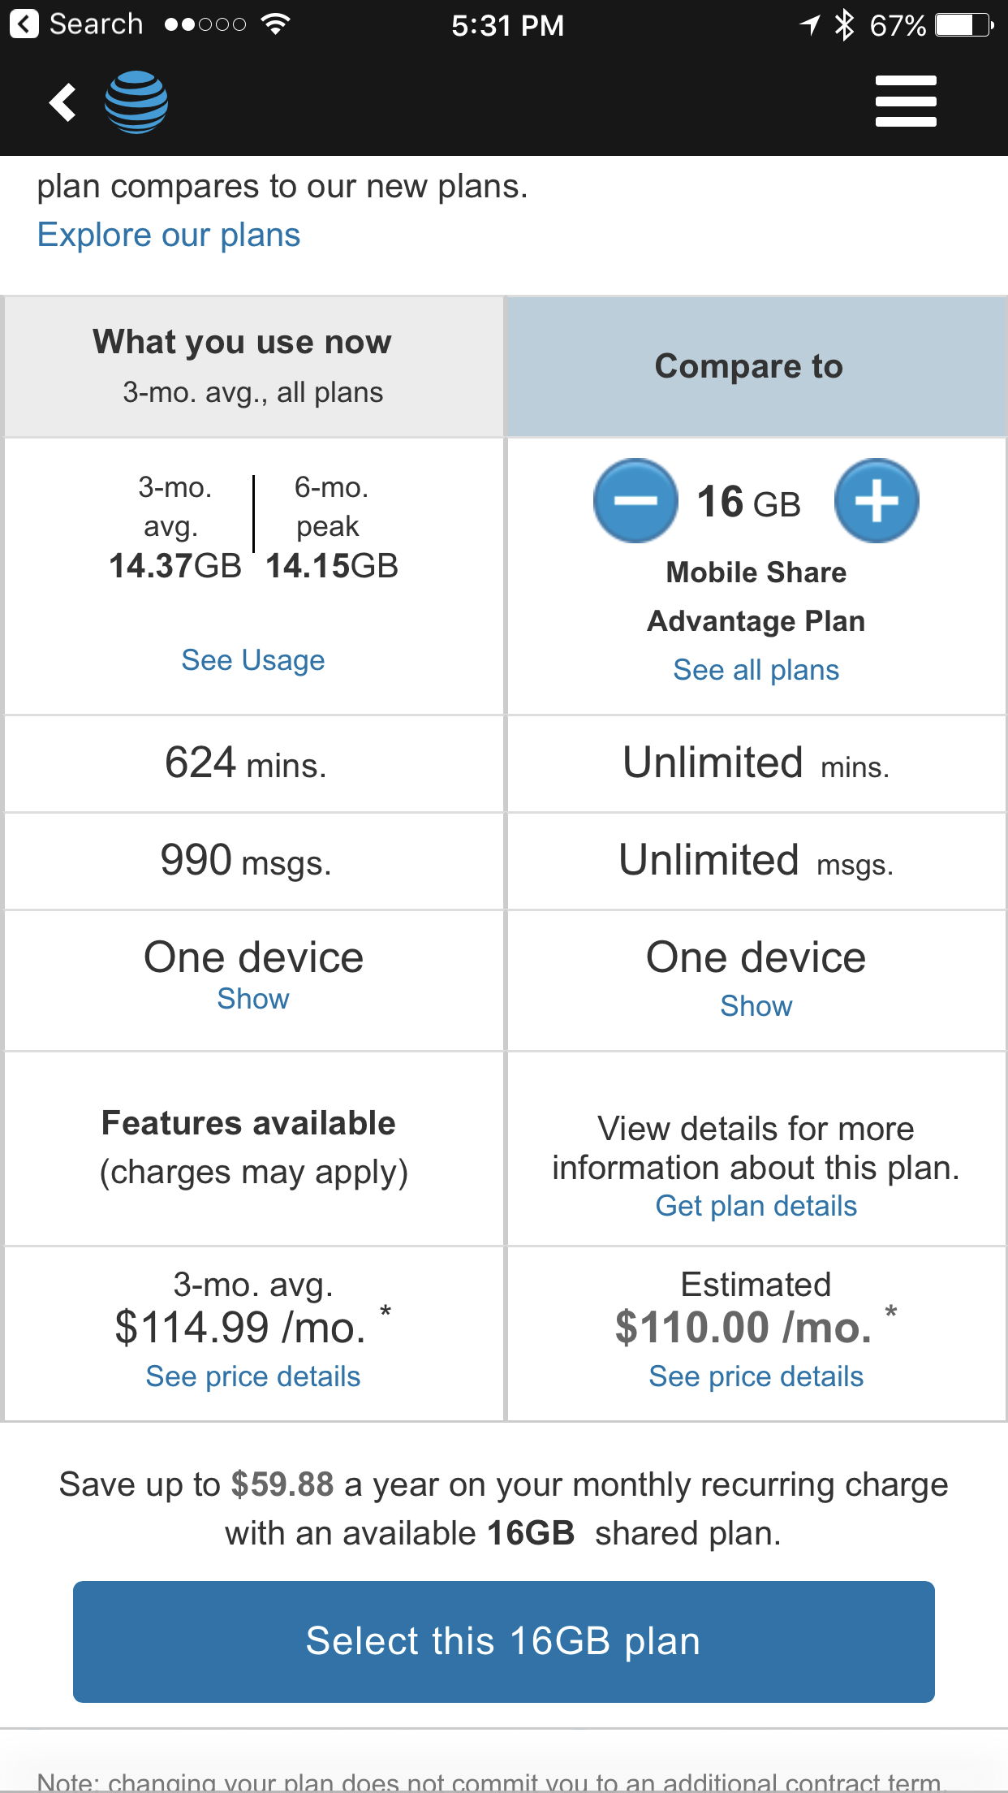
Task: Tap the back arrow in header
Action: point(62,102)
